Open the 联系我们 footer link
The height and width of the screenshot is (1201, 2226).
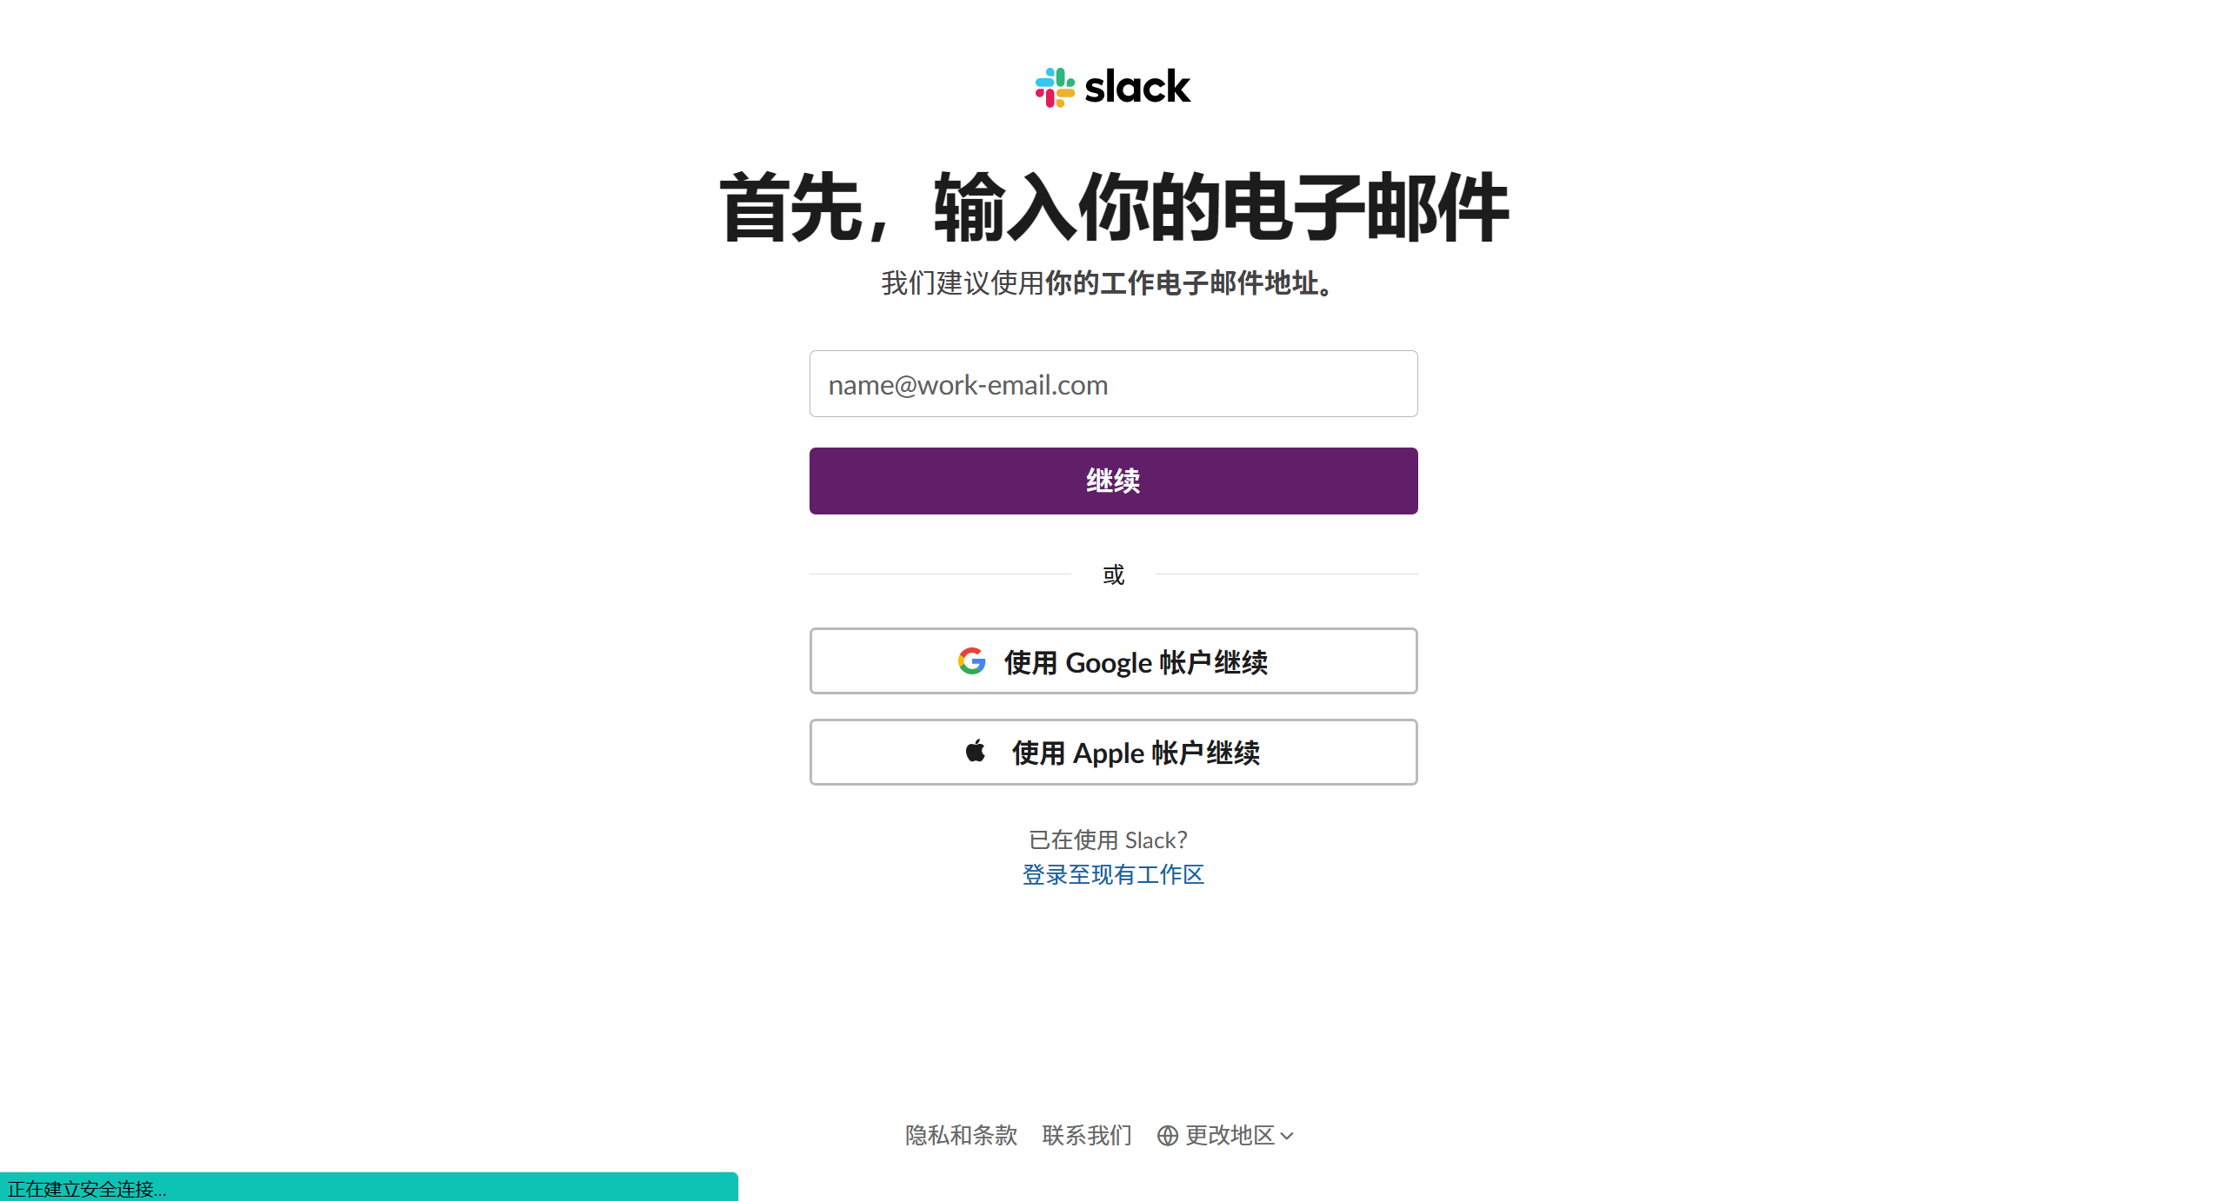pos(1087,1136)
